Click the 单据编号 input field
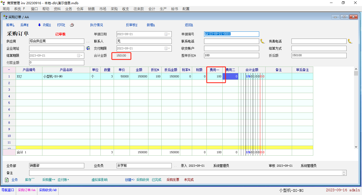This screenshot has width=362, height=195. (x=231, y=34)
